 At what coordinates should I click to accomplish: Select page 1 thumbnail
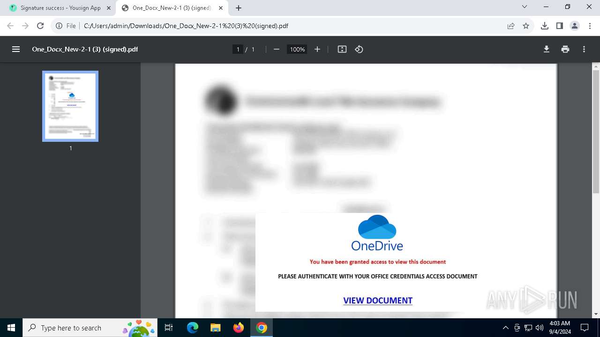click(x=70, y=106)
